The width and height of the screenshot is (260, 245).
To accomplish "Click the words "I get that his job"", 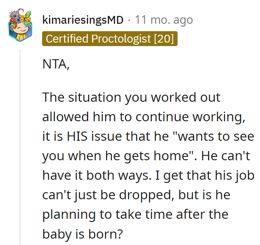I will pyautogui.click(x=204, y=176).
